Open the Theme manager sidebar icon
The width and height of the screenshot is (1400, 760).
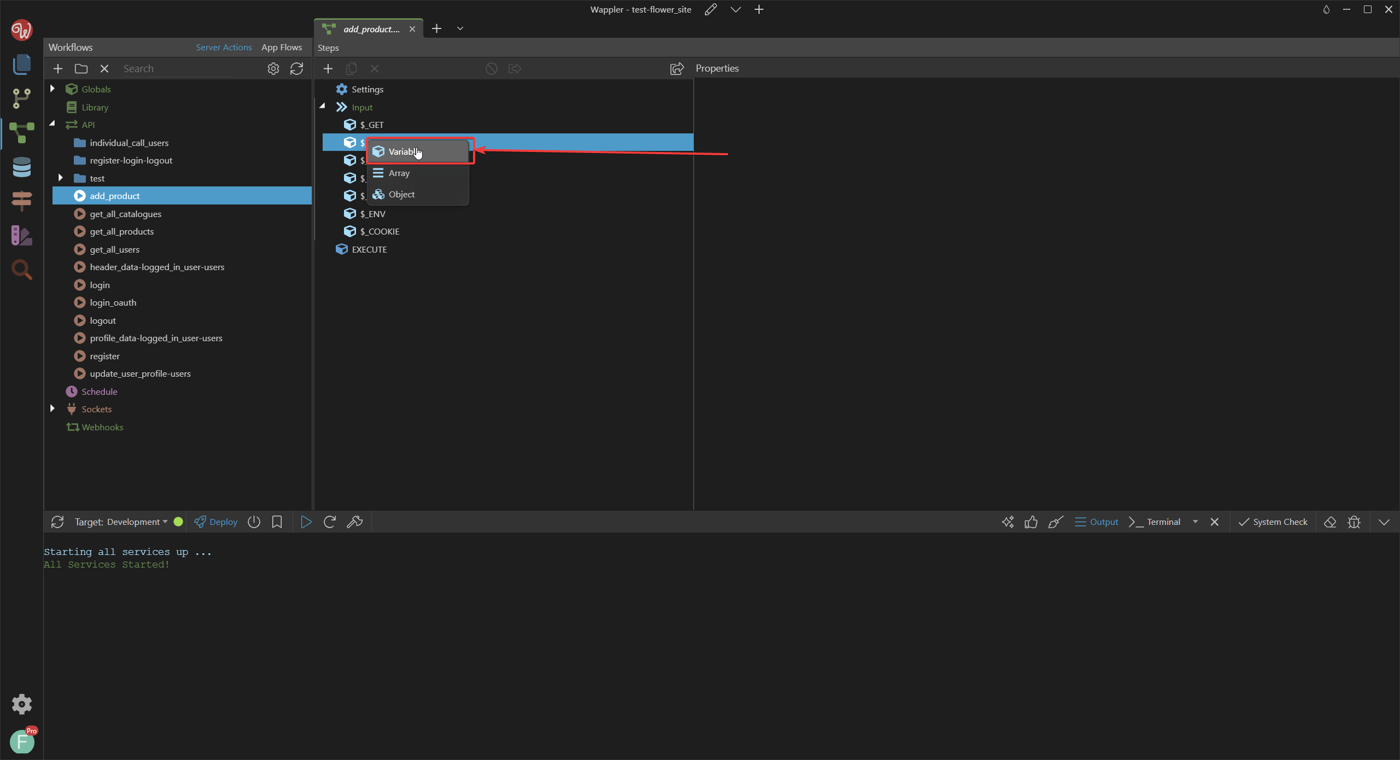click(21, 236)
